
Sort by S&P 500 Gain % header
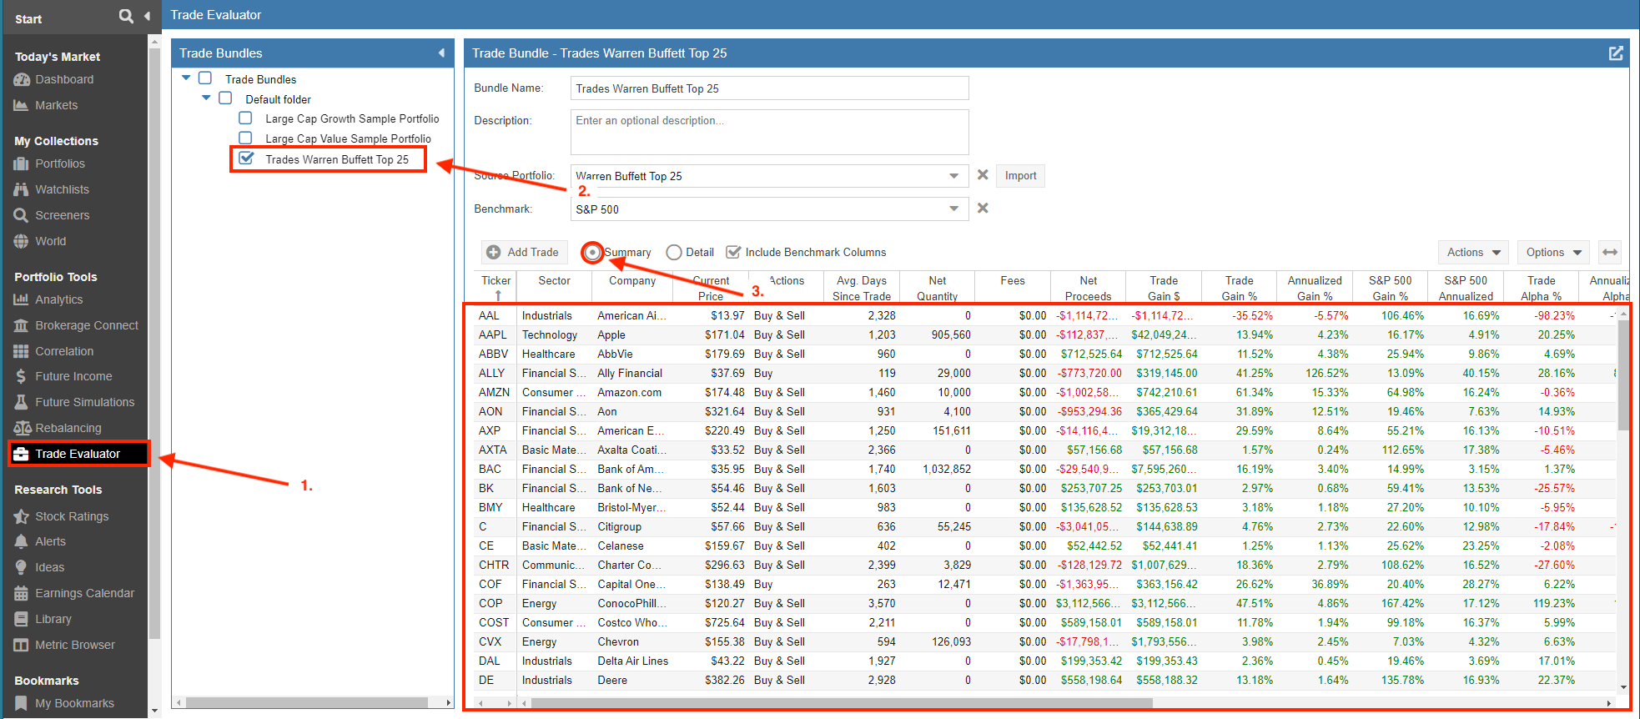[1390, 287]
